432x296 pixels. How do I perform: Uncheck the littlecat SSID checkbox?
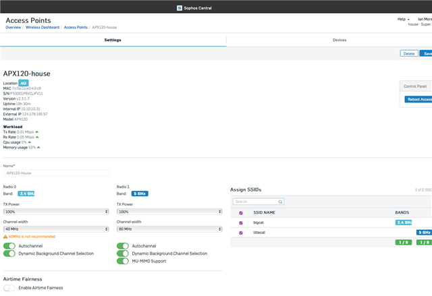[x=241, y=233]
